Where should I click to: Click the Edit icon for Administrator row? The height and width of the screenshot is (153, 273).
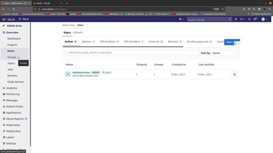(x=235, y=74)
